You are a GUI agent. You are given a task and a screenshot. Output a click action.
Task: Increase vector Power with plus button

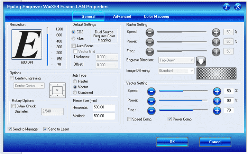pyautogui.click(x=217, y=101)
